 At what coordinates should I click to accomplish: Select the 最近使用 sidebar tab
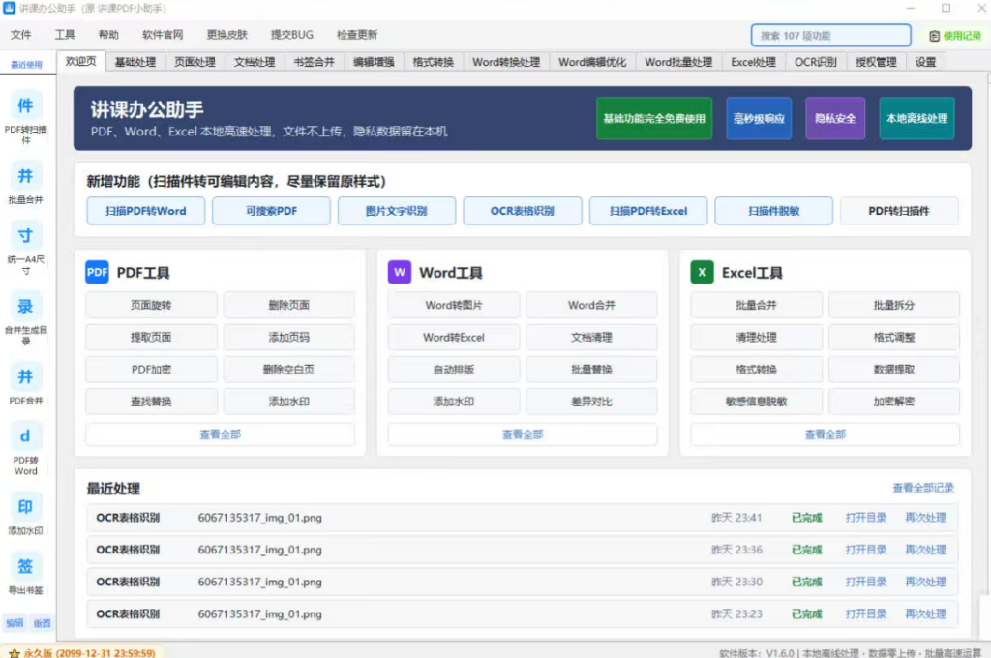[x=26, y=65]
